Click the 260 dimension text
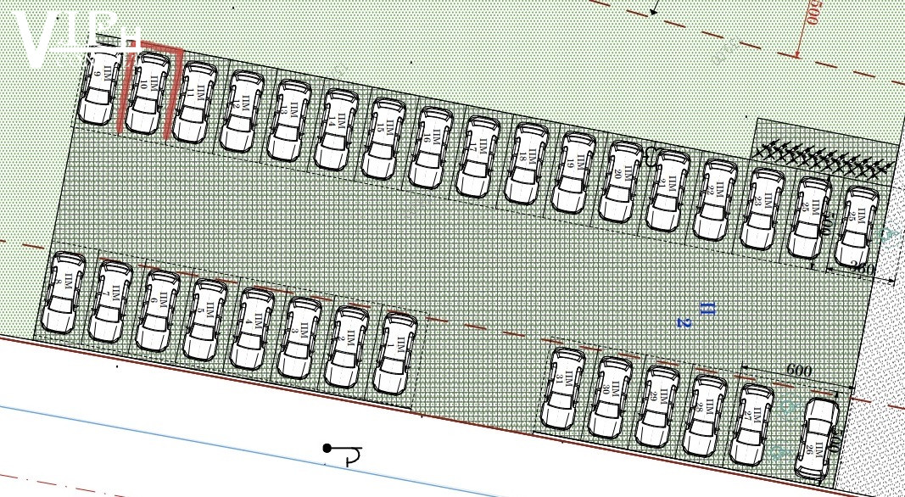 862,270
